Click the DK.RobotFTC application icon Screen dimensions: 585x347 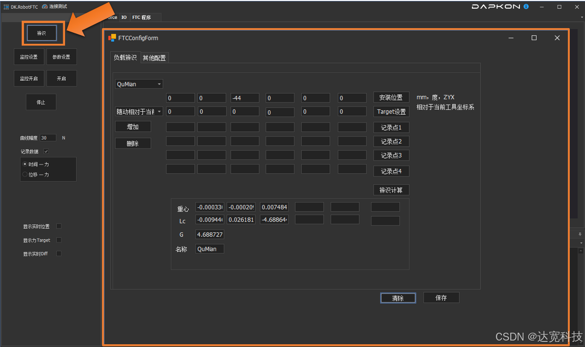[x=6, y=6]
